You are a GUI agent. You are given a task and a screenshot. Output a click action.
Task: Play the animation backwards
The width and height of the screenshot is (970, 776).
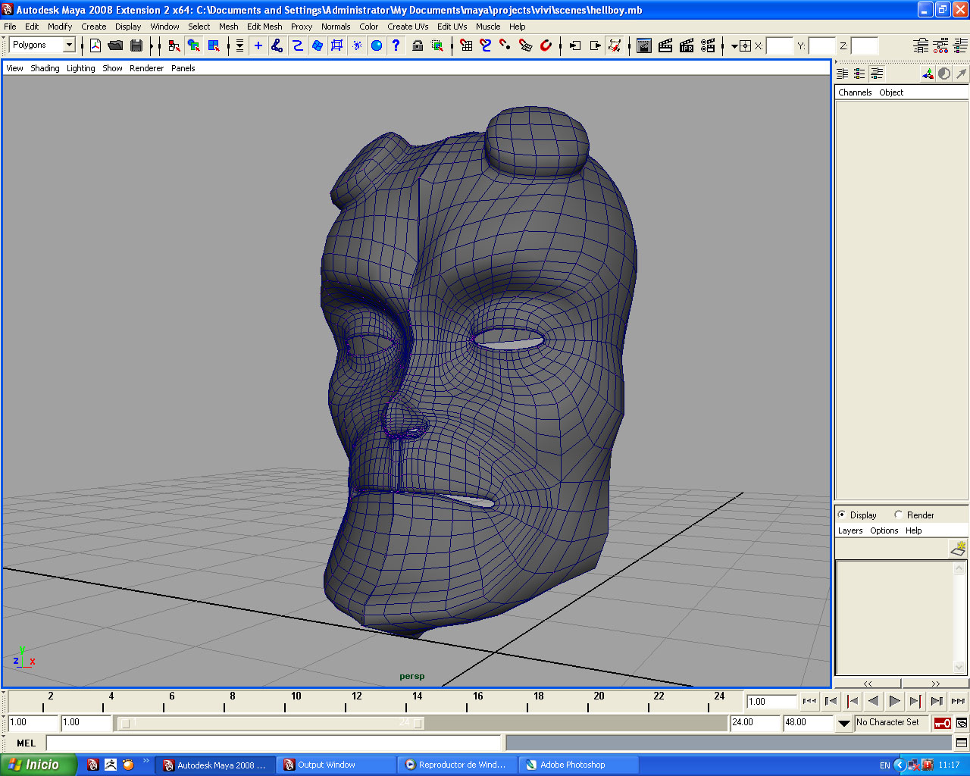point(873,702)
